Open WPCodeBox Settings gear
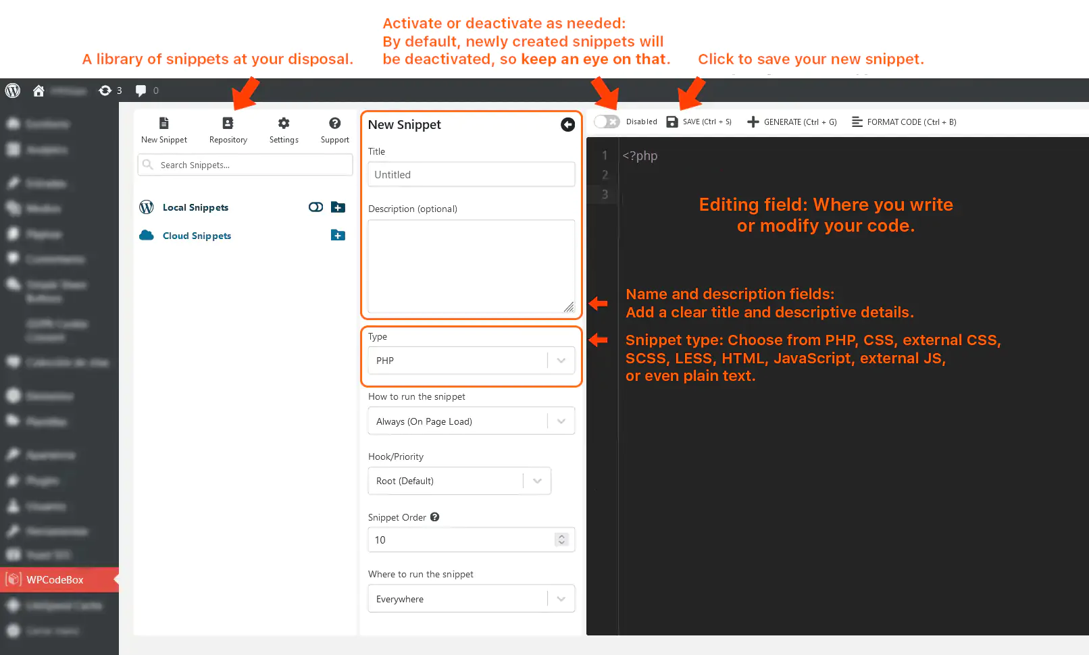The height and width of the screenshot is (655, 1089). coord(284,124)
